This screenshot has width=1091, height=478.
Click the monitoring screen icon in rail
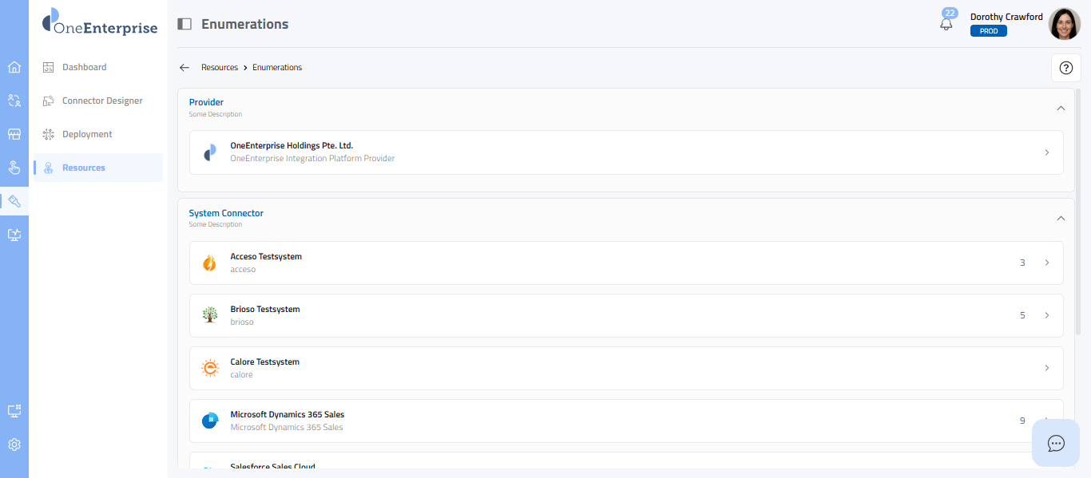(14, 235)
